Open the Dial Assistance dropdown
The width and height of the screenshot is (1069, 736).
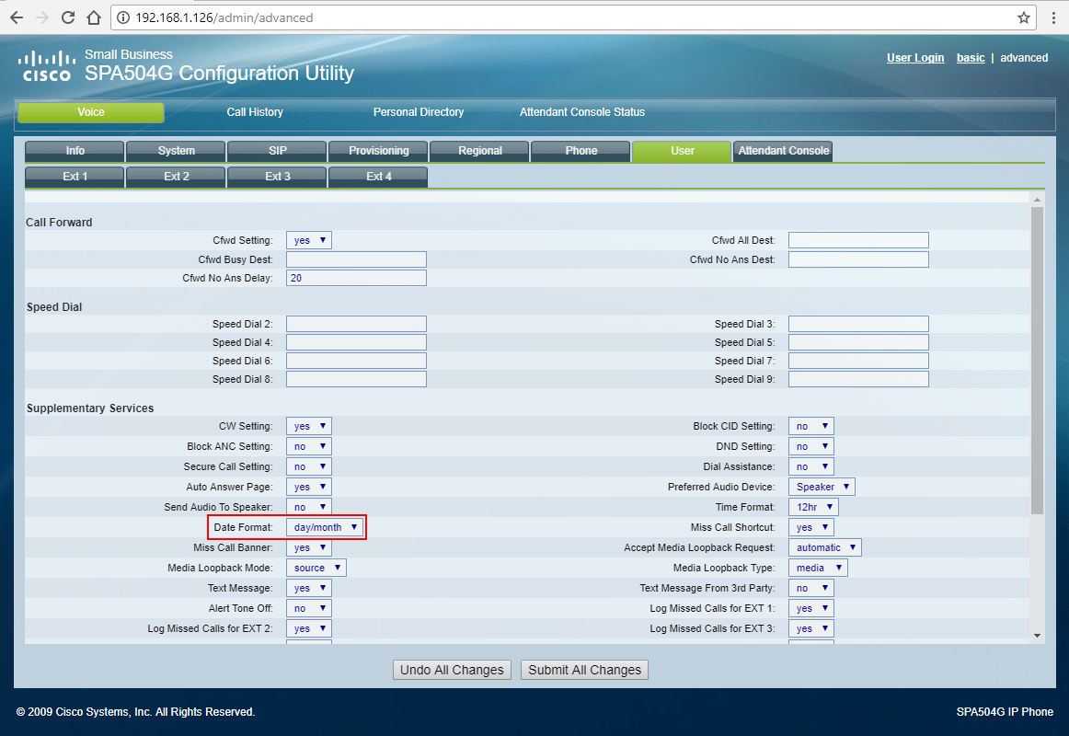(x=811, y=466)
